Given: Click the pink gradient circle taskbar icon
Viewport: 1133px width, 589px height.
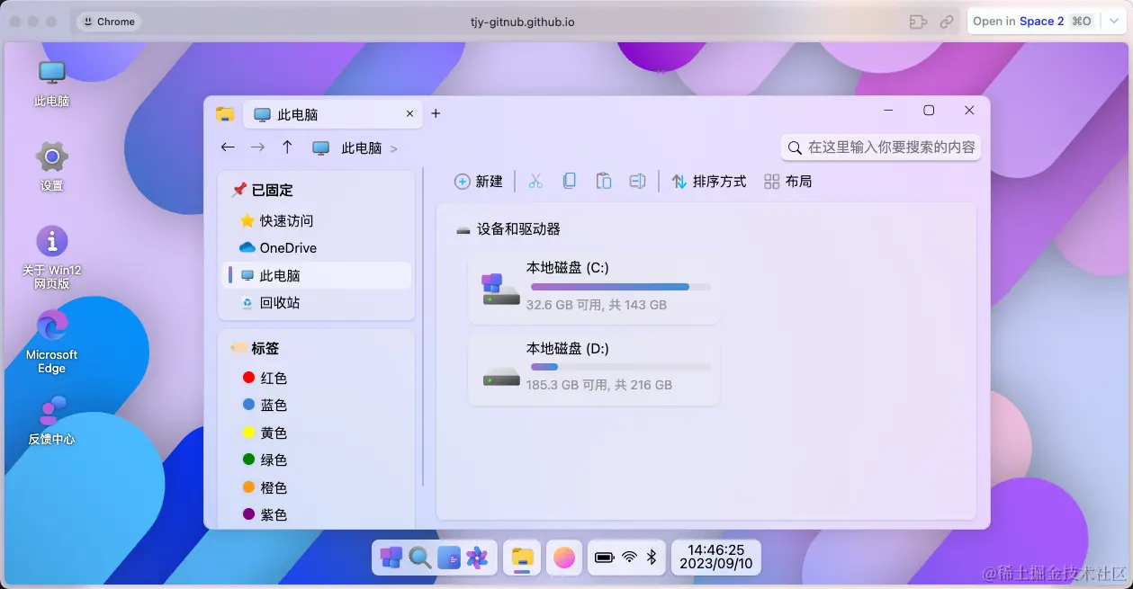Looking at the screenshot, I should (x=564, y=558).
